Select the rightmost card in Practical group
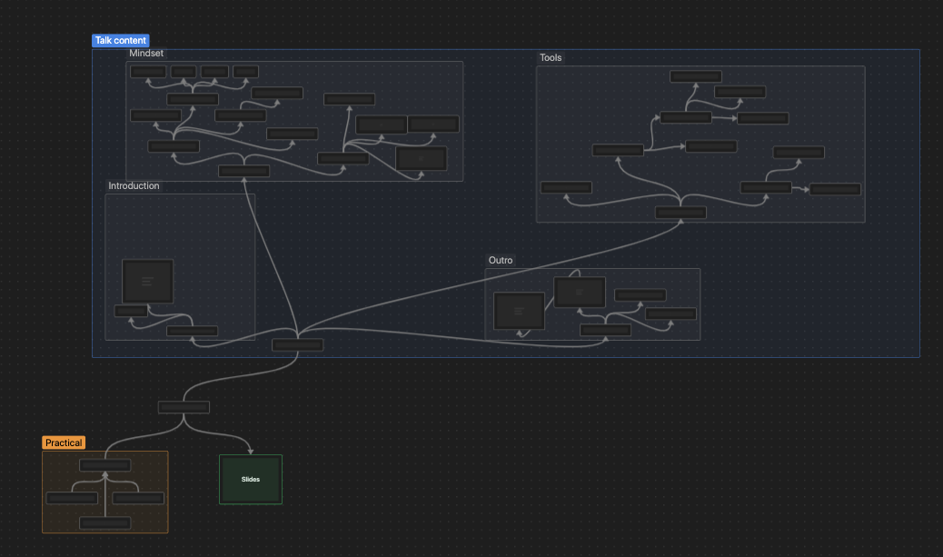This screenshot has height=557, width=943. [138, 498]
